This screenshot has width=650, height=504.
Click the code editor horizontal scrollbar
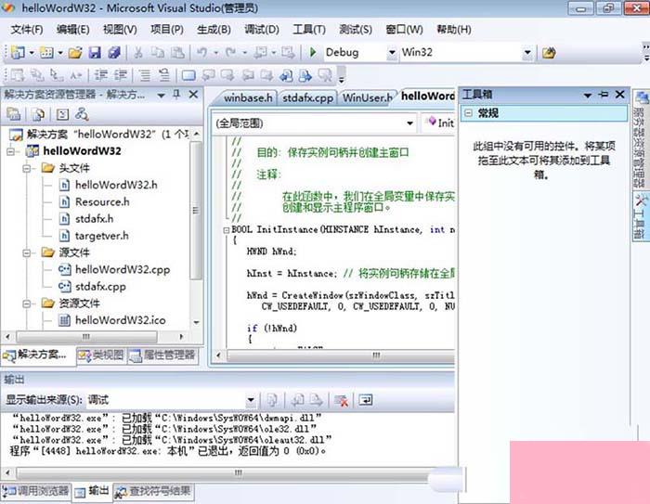pos(340,355)
